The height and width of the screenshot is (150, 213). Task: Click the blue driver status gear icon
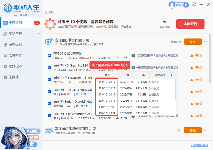click(48, 42)
